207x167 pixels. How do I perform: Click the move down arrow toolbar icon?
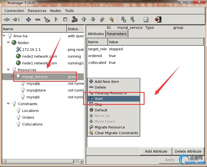(93, 19)
